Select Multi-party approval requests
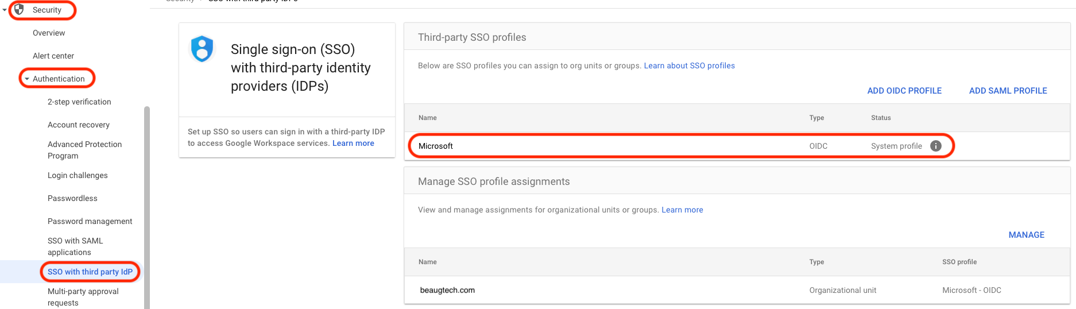1076x309 pixels. 83,297
